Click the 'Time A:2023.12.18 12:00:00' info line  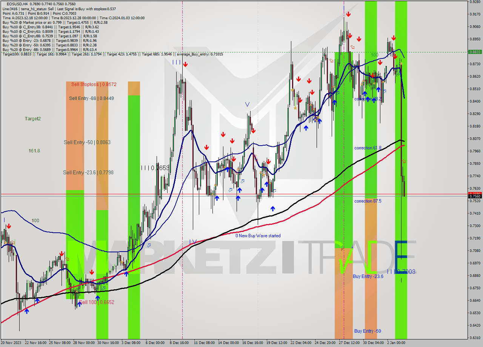tap(73, 18)
